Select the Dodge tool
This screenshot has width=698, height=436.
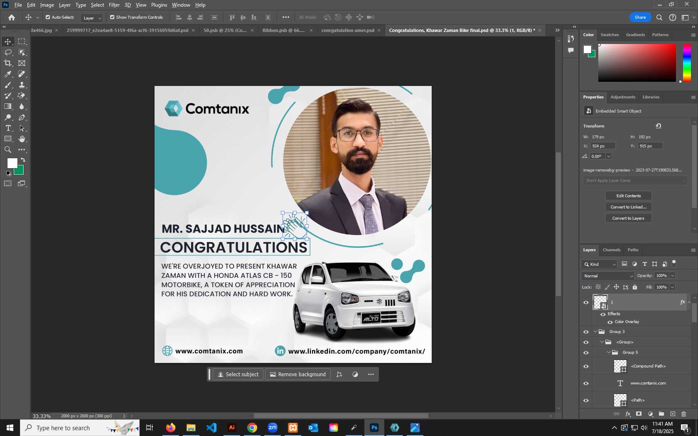(x=8, y=118)
